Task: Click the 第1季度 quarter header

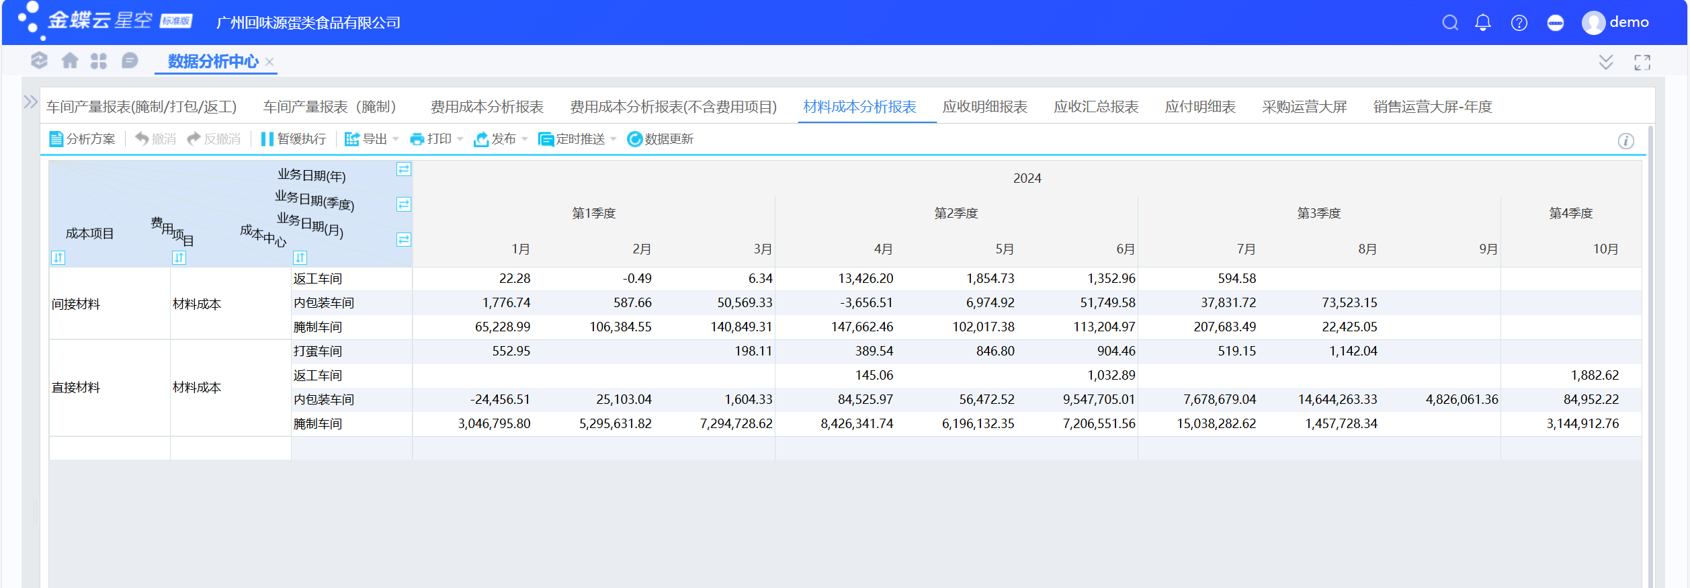Action: click(x=593, y=213)
